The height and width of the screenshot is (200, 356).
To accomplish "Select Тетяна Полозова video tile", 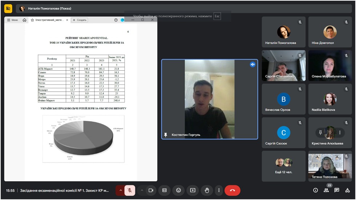I will (x=330, y=166).
